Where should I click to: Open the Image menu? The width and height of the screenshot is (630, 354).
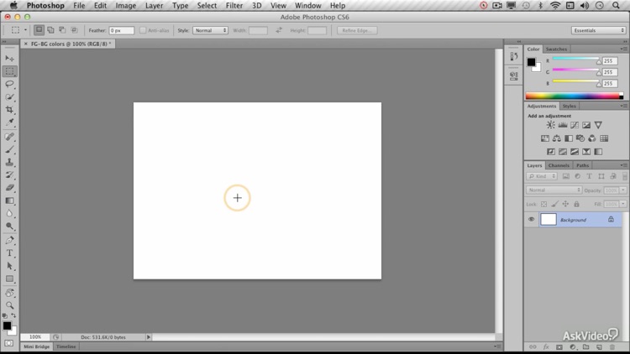click(126, 6)
